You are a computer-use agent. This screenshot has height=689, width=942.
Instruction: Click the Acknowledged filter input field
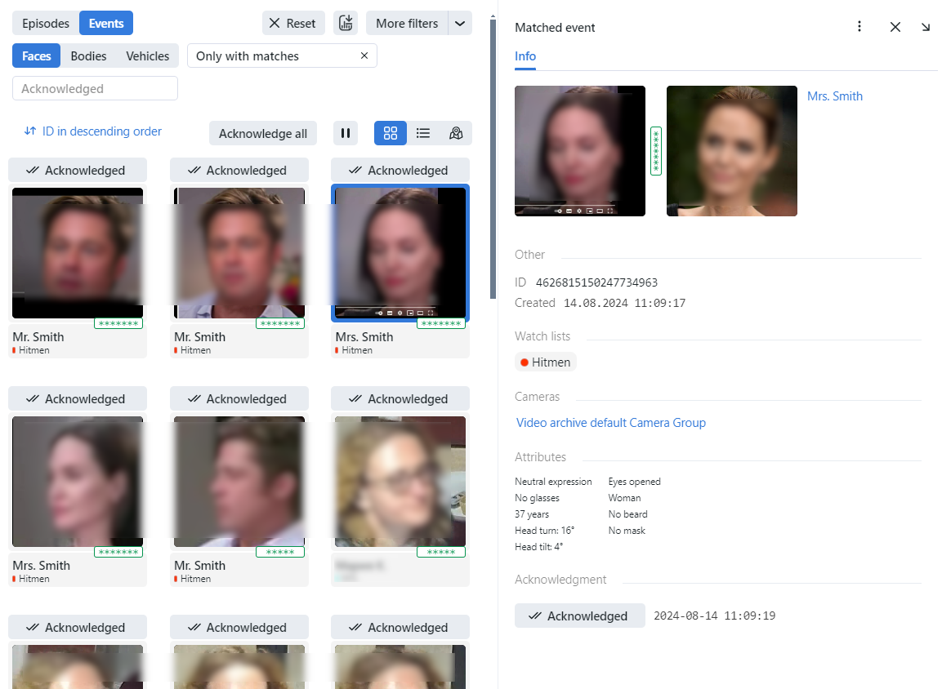[x=95, y=88]
